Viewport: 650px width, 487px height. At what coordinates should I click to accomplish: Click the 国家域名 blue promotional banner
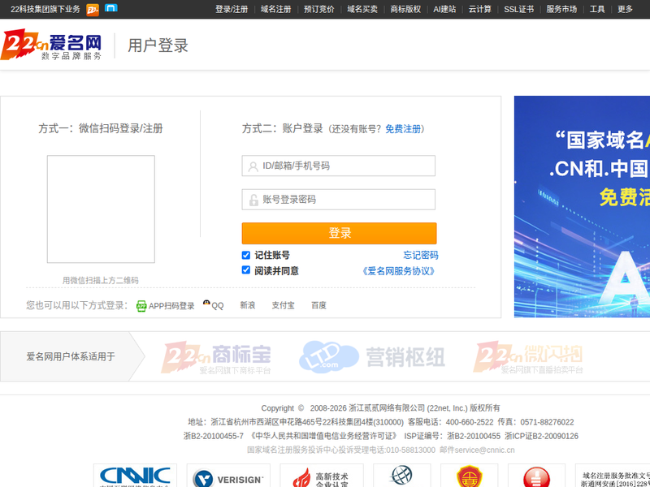point(582,207)
